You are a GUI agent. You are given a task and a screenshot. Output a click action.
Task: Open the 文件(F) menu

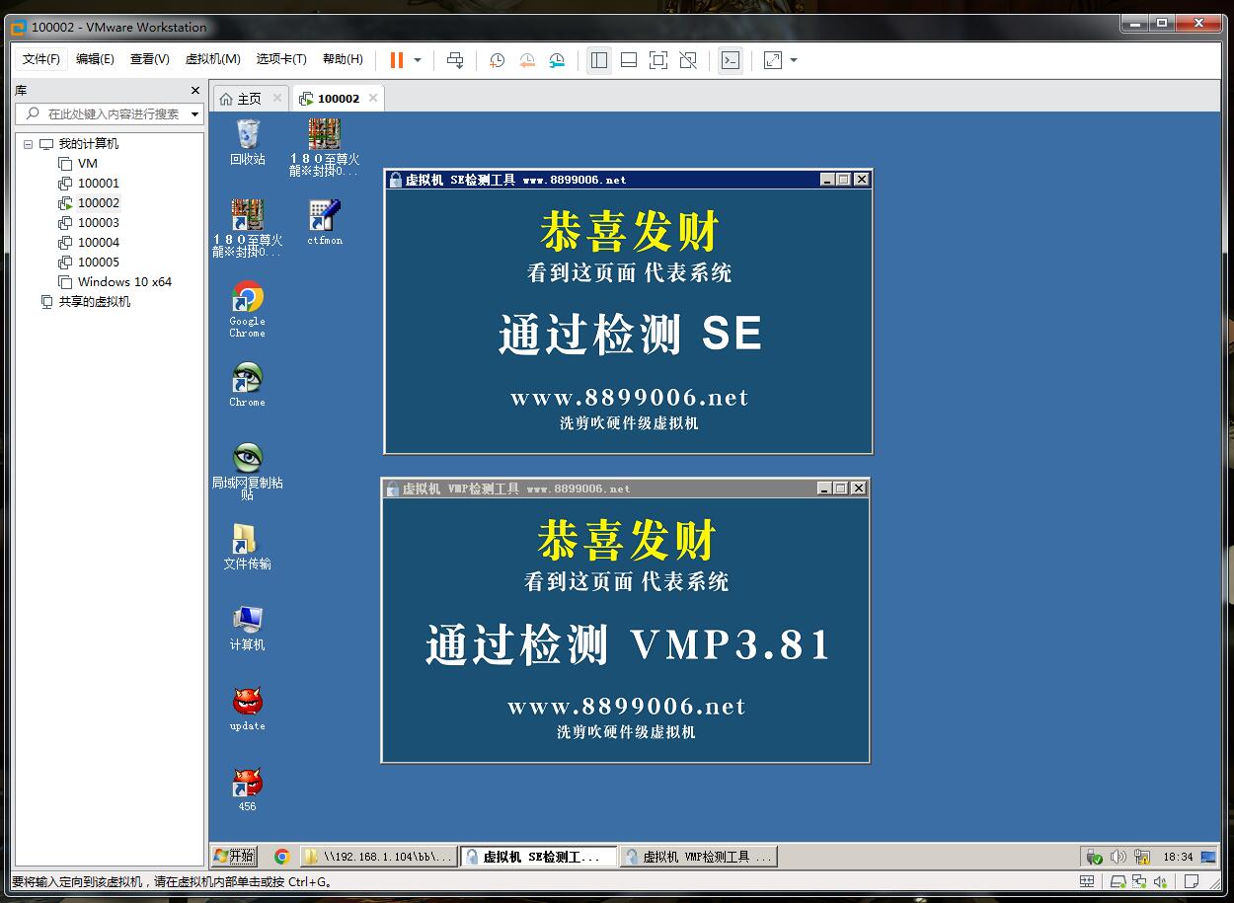point(41,59)
